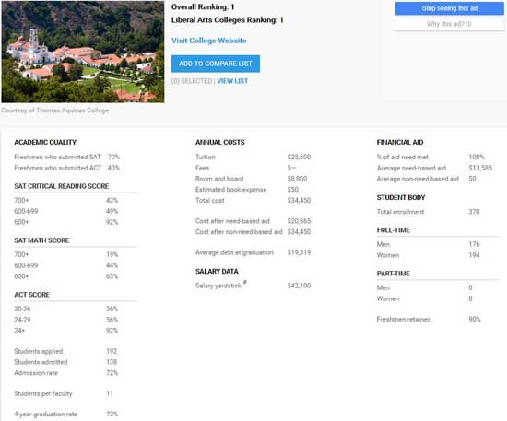Select the (0) Selected counter text

[x=192, y=81]
